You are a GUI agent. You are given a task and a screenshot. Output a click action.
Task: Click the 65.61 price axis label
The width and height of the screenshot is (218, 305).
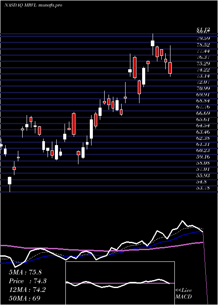[203, 120]
